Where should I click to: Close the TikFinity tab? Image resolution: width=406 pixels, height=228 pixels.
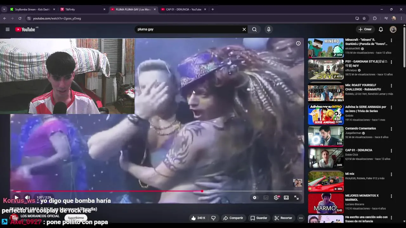point(104,9)
